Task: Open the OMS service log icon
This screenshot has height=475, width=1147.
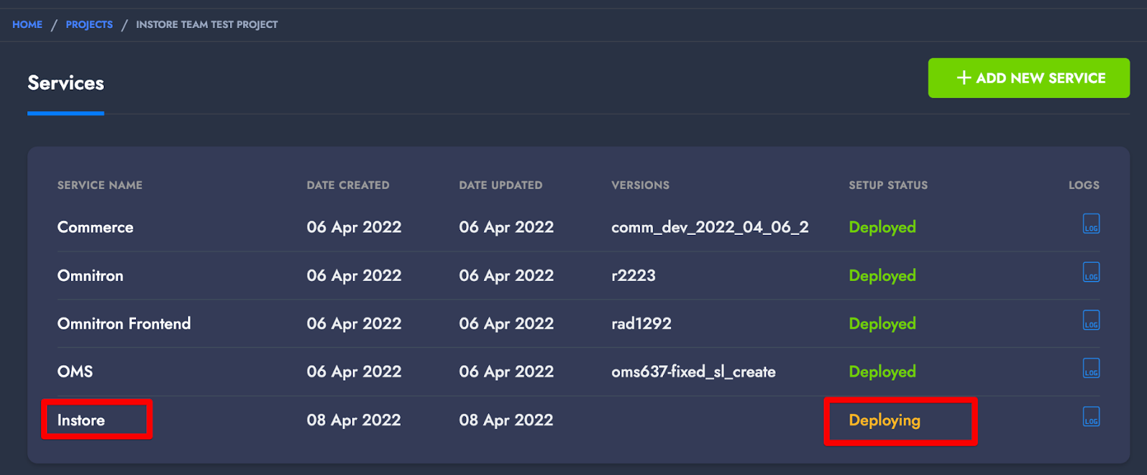Action: tap(1091, 368)
